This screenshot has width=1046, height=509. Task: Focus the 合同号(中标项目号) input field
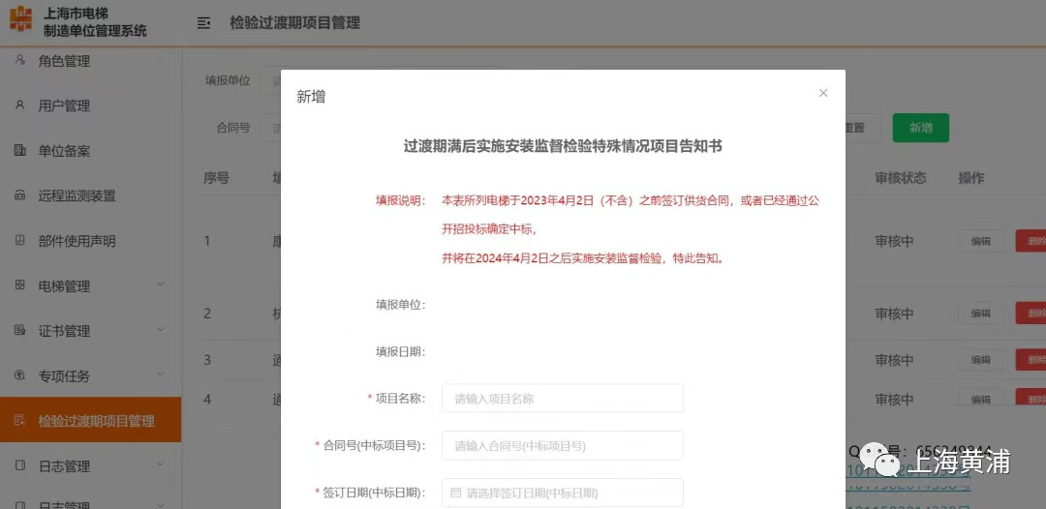coord(562,446)
